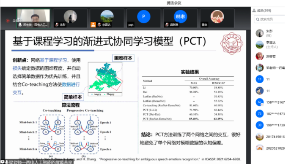
Task: Select 李雷达 participant tile in top strip
Action: point(107,18)
